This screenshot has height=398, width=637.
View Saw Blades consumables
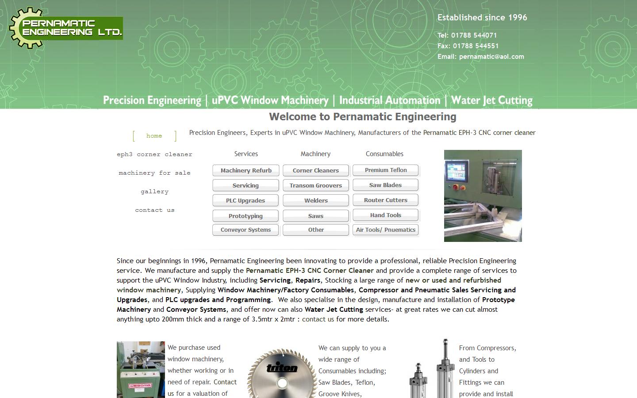click(385, 185)
